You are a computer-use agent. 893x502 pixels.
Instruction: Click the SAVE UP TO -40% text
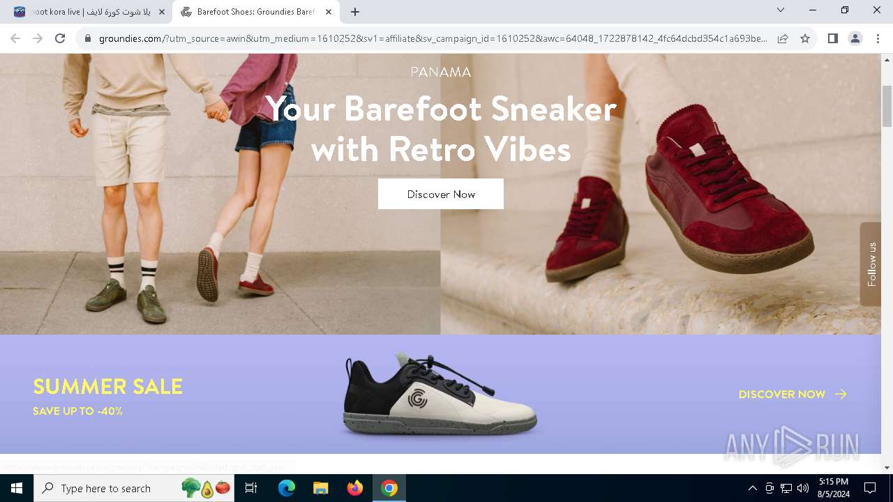77,411
